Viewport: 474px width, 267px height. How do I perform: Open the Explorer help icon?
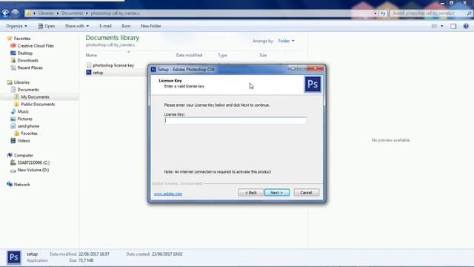pyautogui.click(x=466, y=26)
